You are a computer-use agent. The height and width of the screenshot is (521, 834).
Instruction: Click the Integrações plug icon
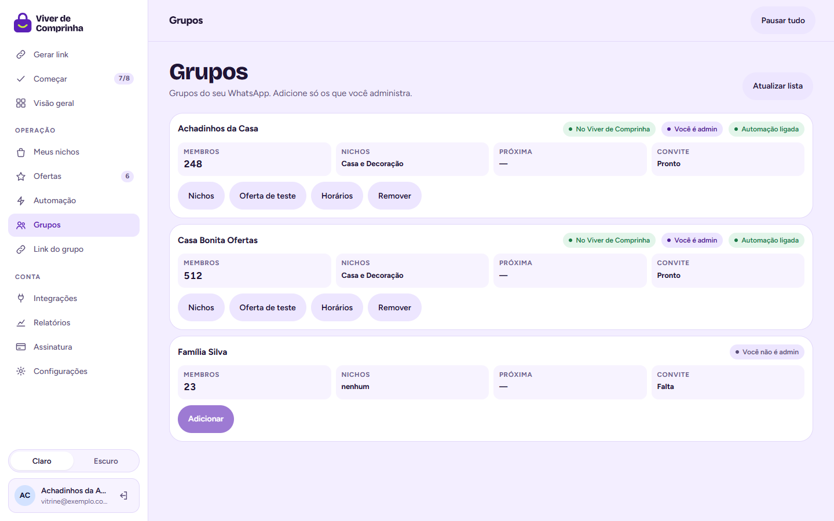coord(21,298)
